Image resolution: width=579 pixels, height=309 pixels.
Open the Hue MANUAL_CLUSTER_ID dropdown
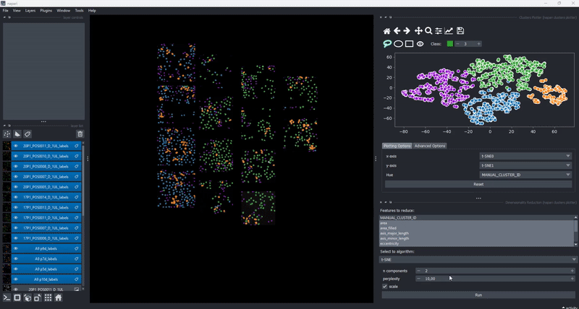pos(525,175)
